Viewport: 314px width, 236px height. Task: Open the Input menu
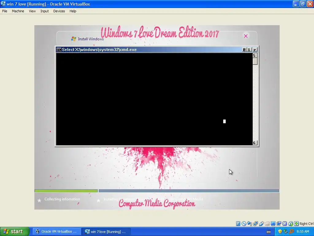[x=44, y=11]
